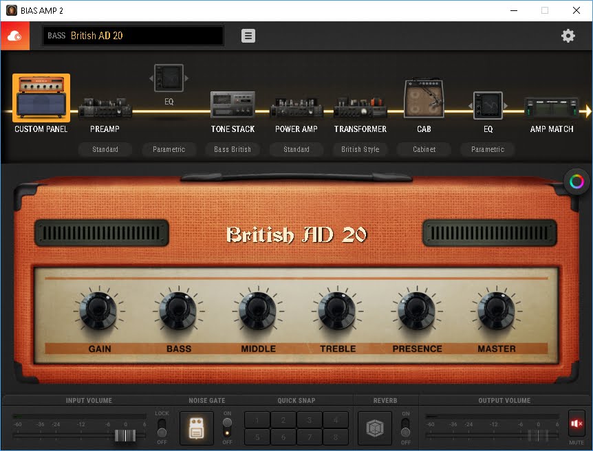Select Quick Snap slot 3
Viewport: 593px width, 451px height.
pyautogui.click(x=310, y=420)
